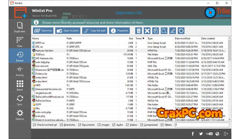Viewport: 240px width, 139px height.
Task: Disable the Compressed filter checkbox
Action: 142,125
